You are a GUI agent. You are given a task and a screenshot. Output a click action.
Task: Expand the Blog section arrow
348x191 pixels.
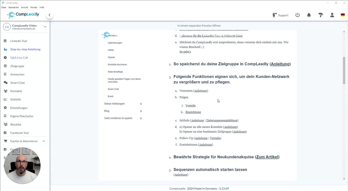(141, 111)
